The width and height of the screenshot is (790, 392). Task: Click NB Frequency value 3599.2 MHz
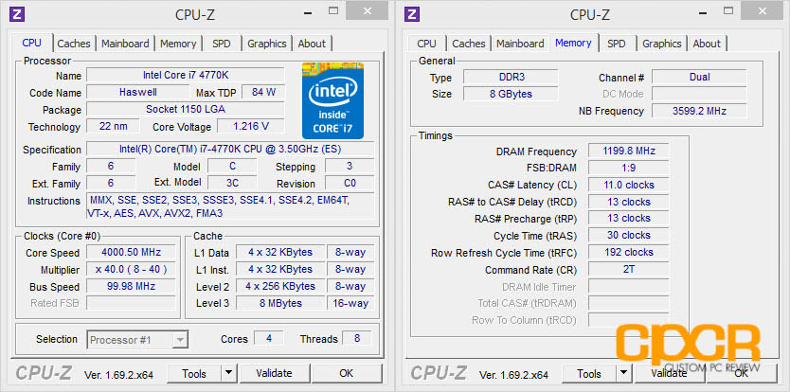(699, 111)
